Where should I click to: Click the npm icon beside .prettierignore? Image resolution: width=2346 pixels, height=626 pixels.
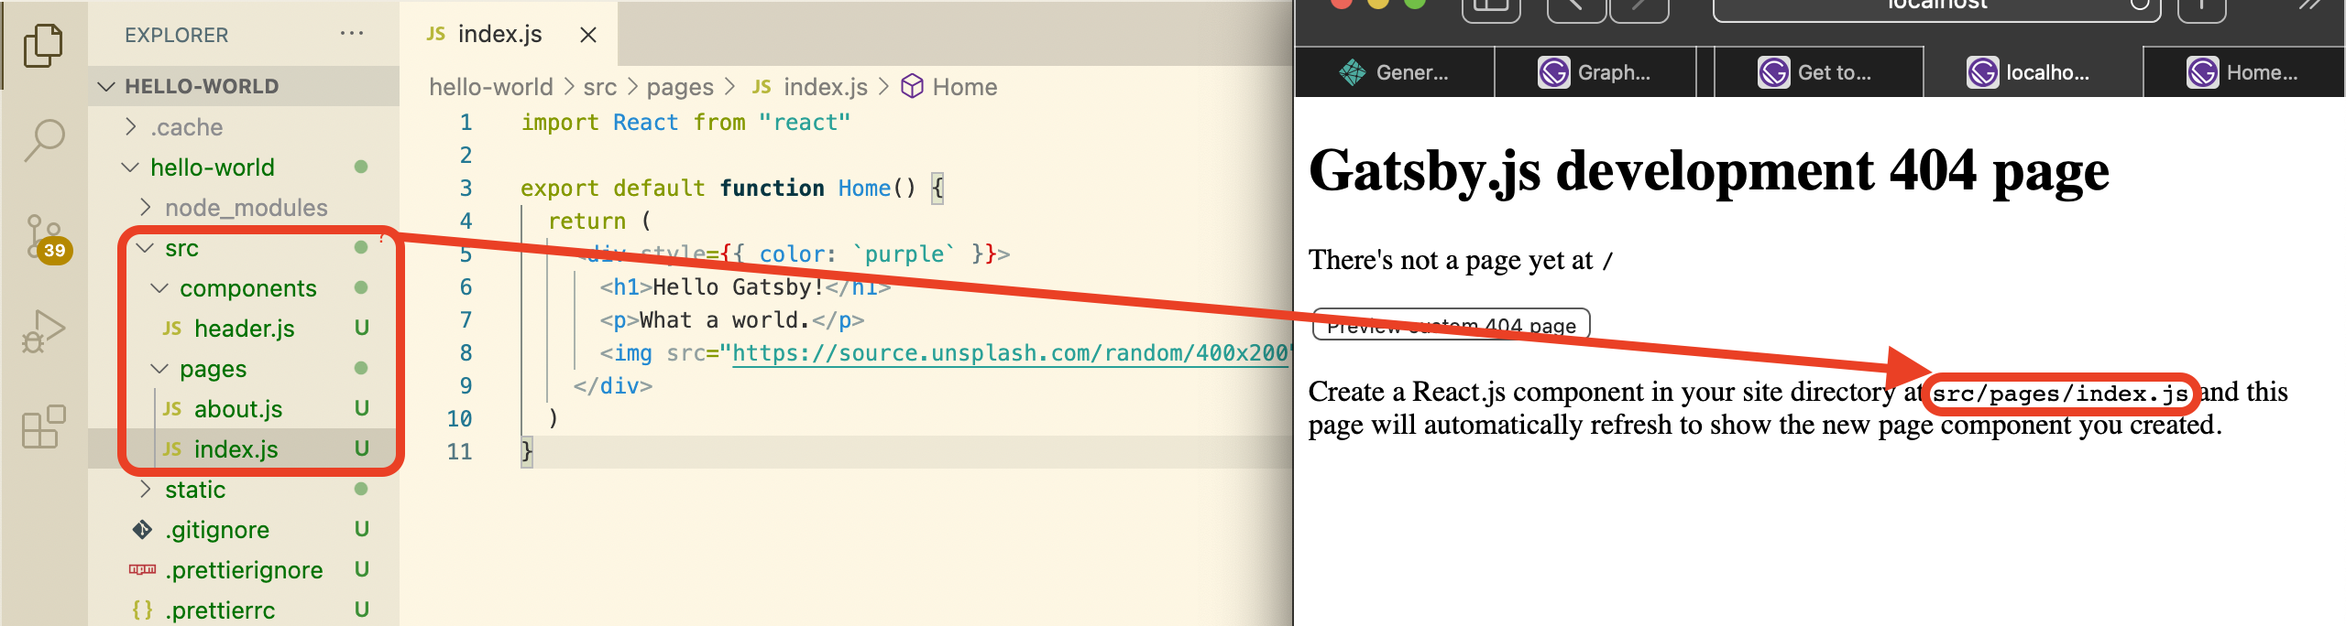tap(142, 570)
